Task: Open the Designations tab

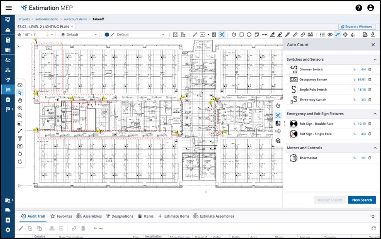Action: point(120,216)
